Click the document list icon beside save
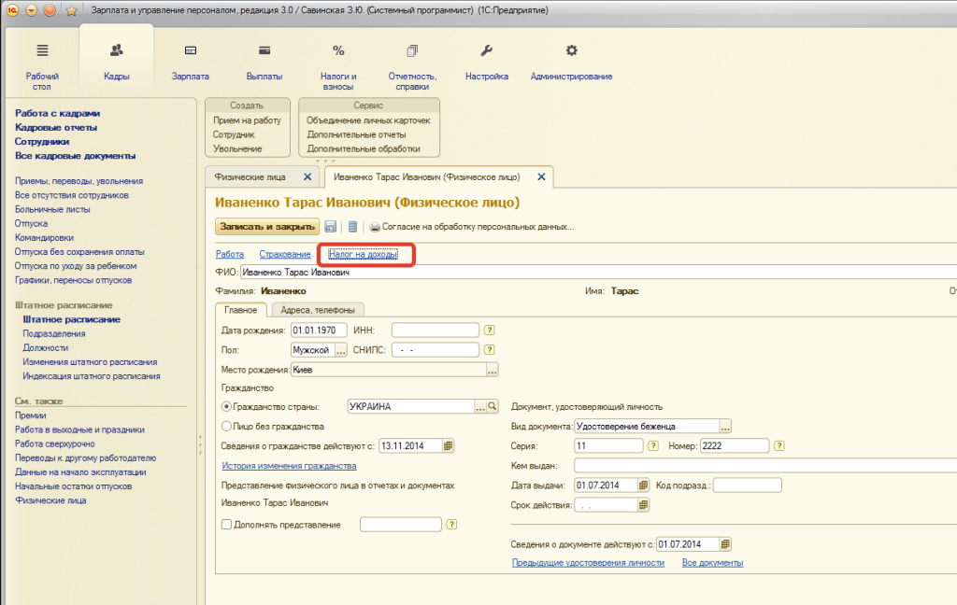 (x=352, y=227)
